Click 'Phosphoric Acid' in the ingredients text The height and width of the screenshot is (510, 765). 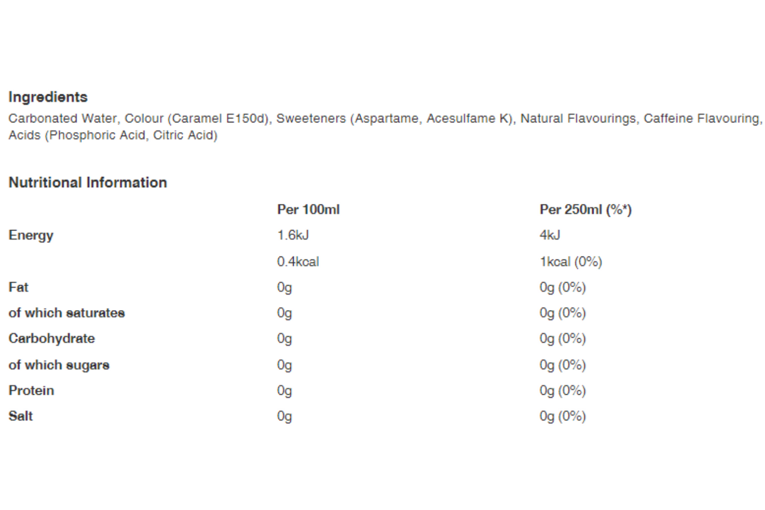coord(97,135)
